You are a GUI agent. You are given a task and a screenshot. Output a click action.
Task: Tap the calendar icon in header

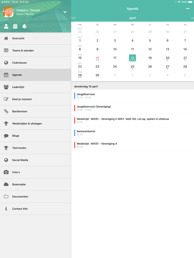pos(15,26)
